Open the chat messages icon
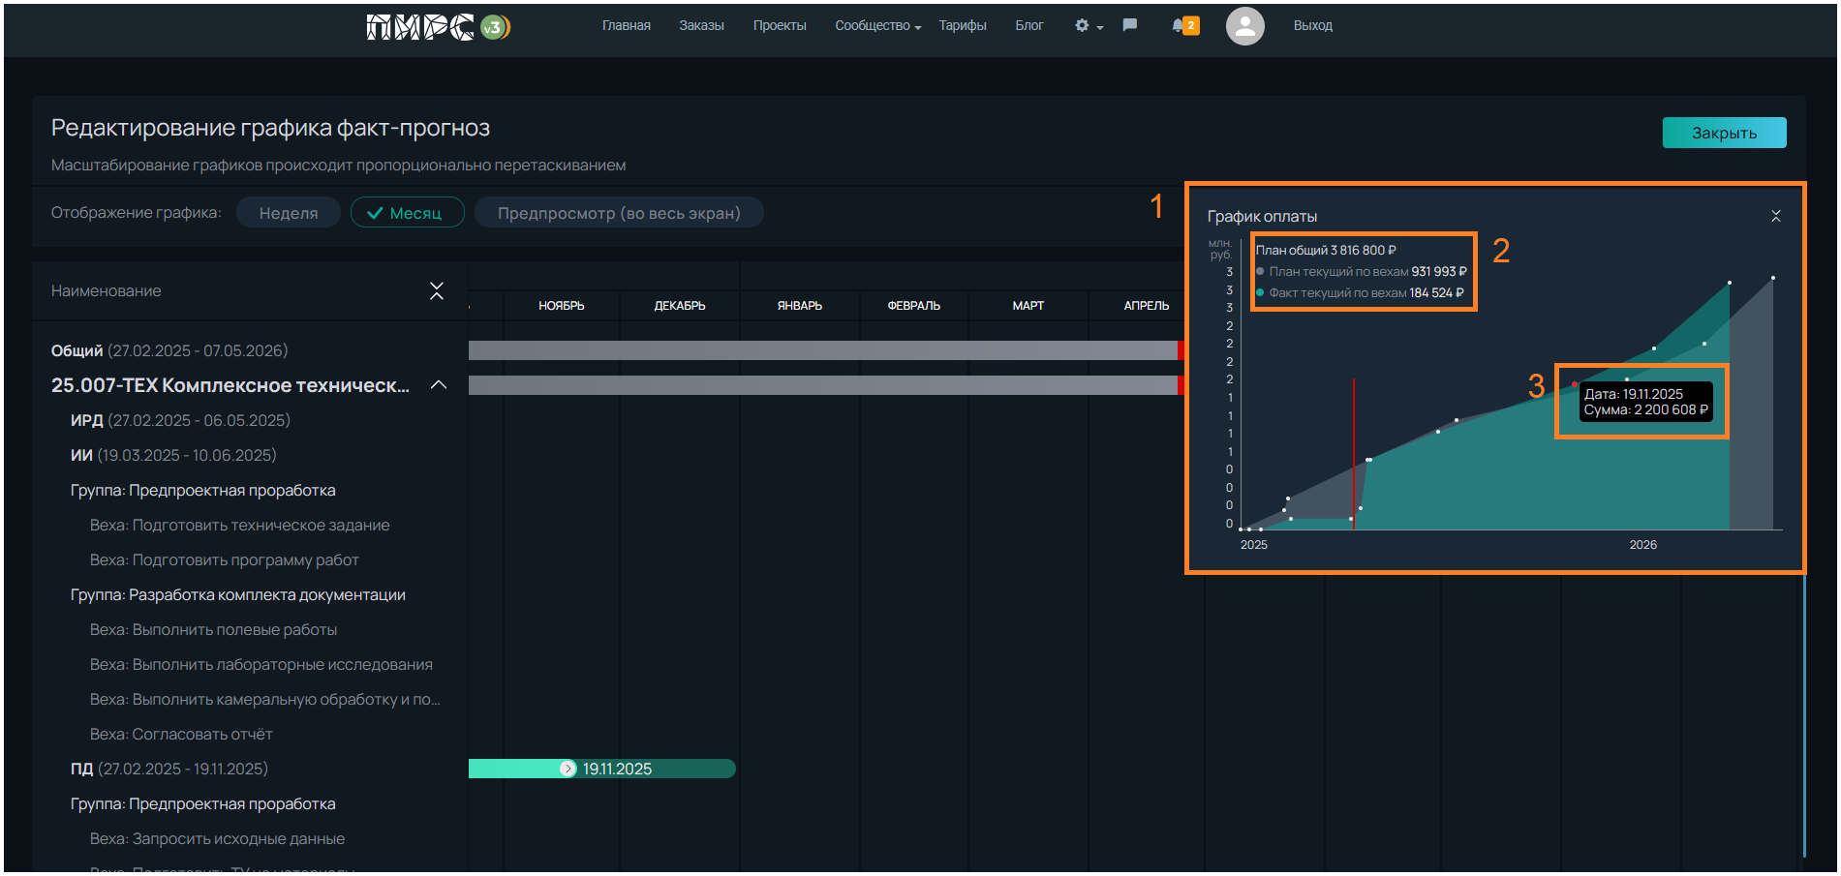 click(x=1129, y=25)
